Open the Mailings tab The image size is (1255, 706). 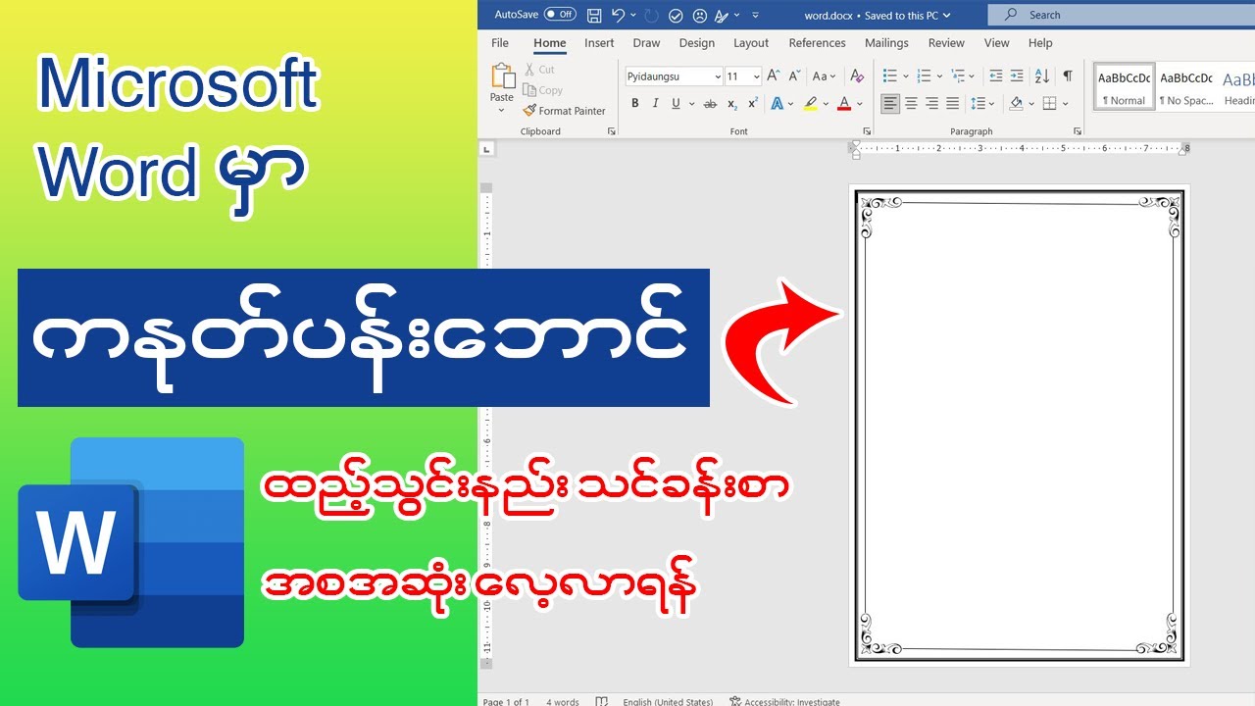(x=885, y=43)
